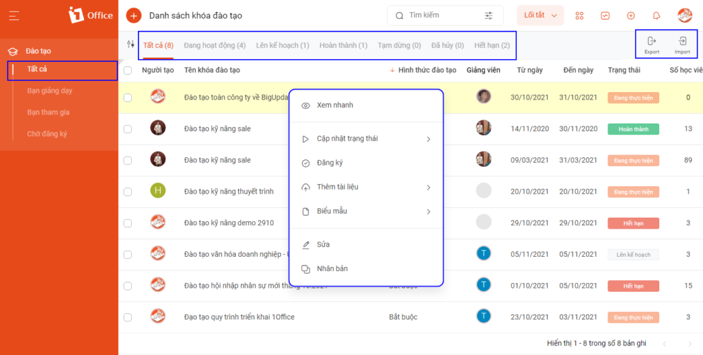The width and height of the screenshot is (703, 355).
Task: Click the duplicate icon for Nhân bản
Action: click(x=306, y=269)
